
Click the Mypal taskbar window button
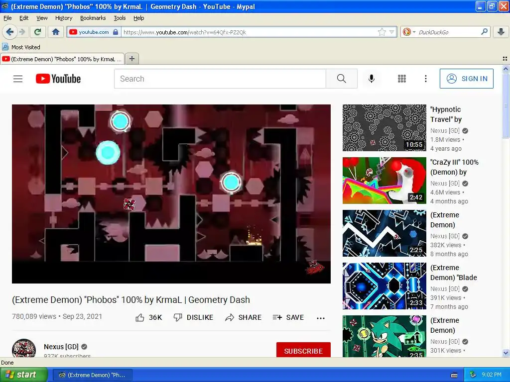[92, 375]
